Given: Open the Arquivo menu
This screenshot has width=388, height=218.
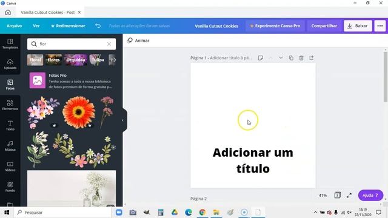Looking at the screenshot, I should coord(14,25).
